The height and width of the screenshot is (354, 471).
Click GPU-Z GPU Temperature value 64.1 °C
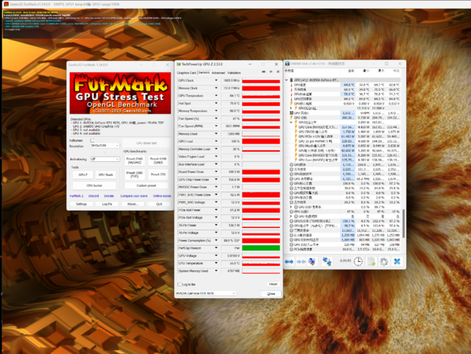point(230,96)
